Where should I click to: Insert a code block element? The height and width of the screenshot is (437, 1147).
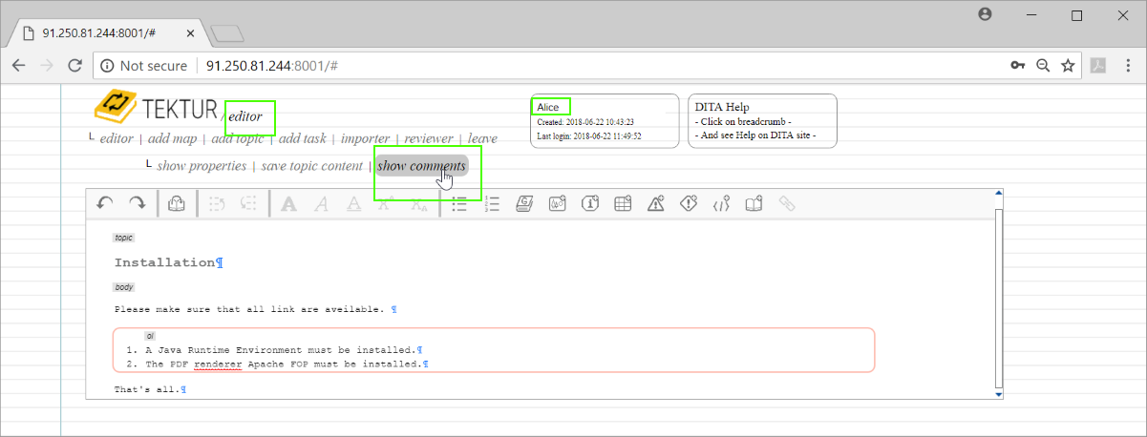coord(721,203)
